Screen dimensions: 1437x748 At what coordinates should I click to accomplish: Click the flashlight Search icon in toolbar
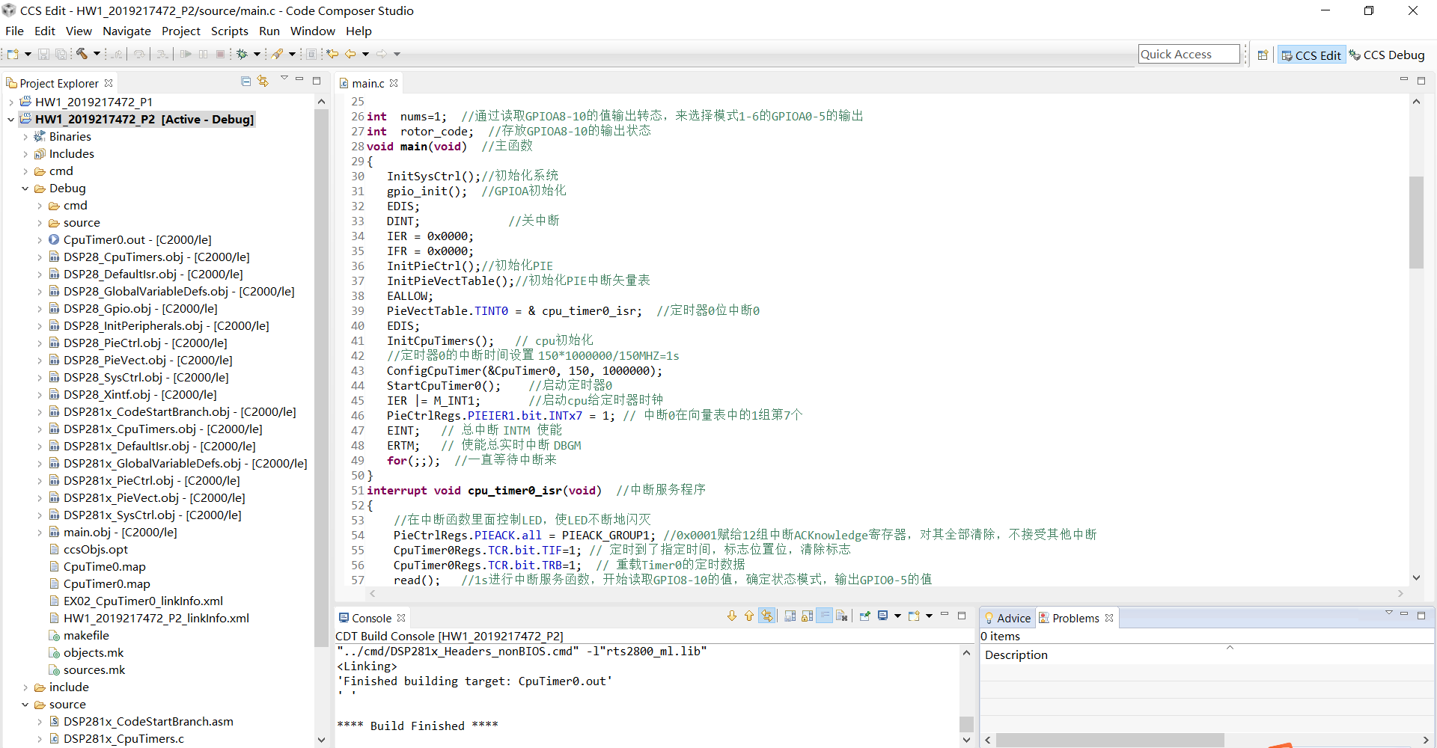click(277, 54)
